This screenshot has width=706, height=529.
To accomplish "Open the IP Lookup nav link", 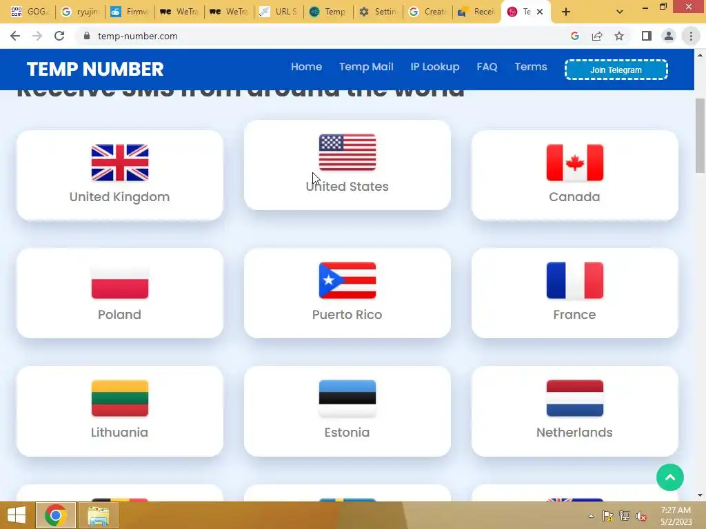I will point(435,67).
